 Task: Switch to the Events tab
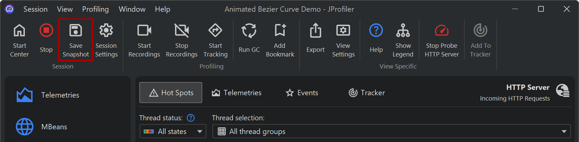(302, 93)
